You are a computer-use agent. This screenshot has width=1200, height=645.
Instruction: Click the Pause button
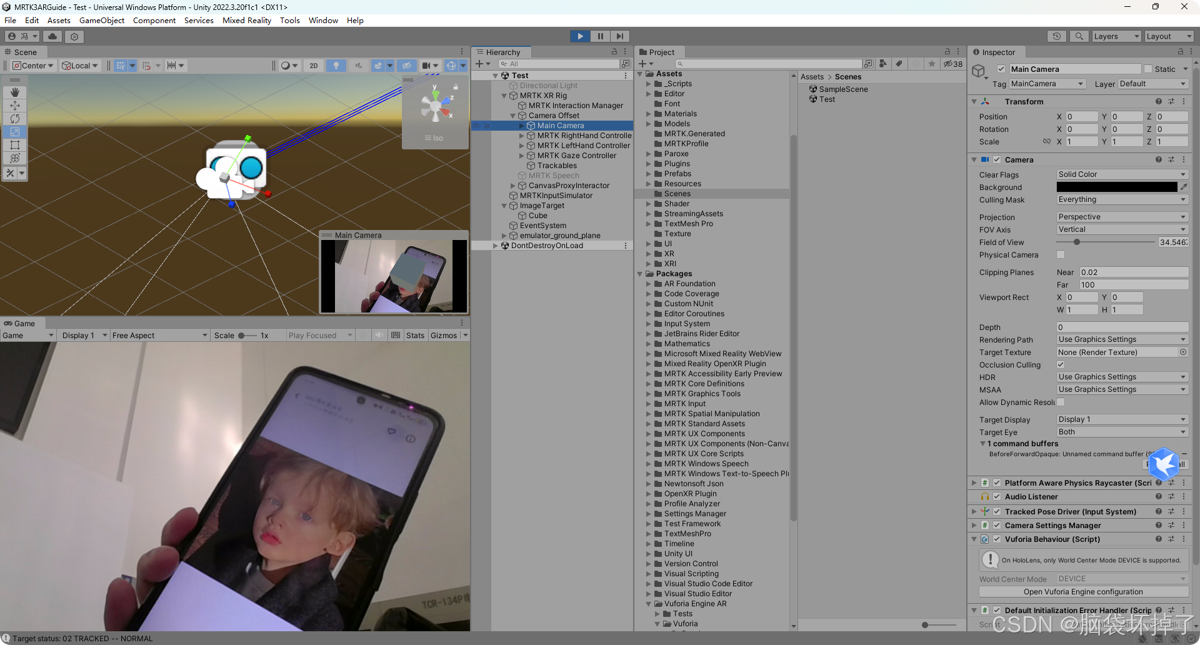click(600, 36)
